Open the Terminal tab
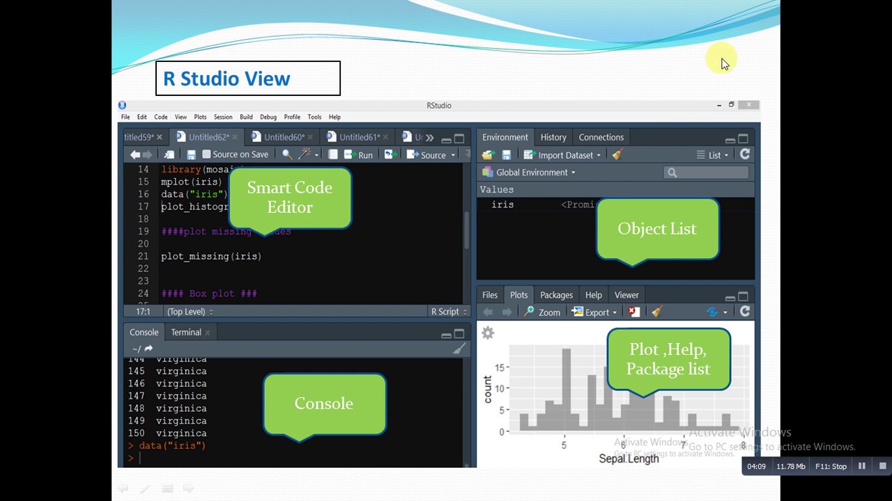This screenshot has width=892, height=501. (x=186, y=332)
